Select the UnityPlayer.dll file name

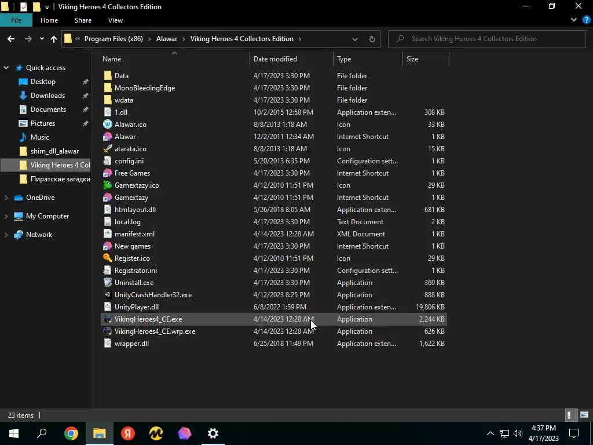tap(137, 307)
